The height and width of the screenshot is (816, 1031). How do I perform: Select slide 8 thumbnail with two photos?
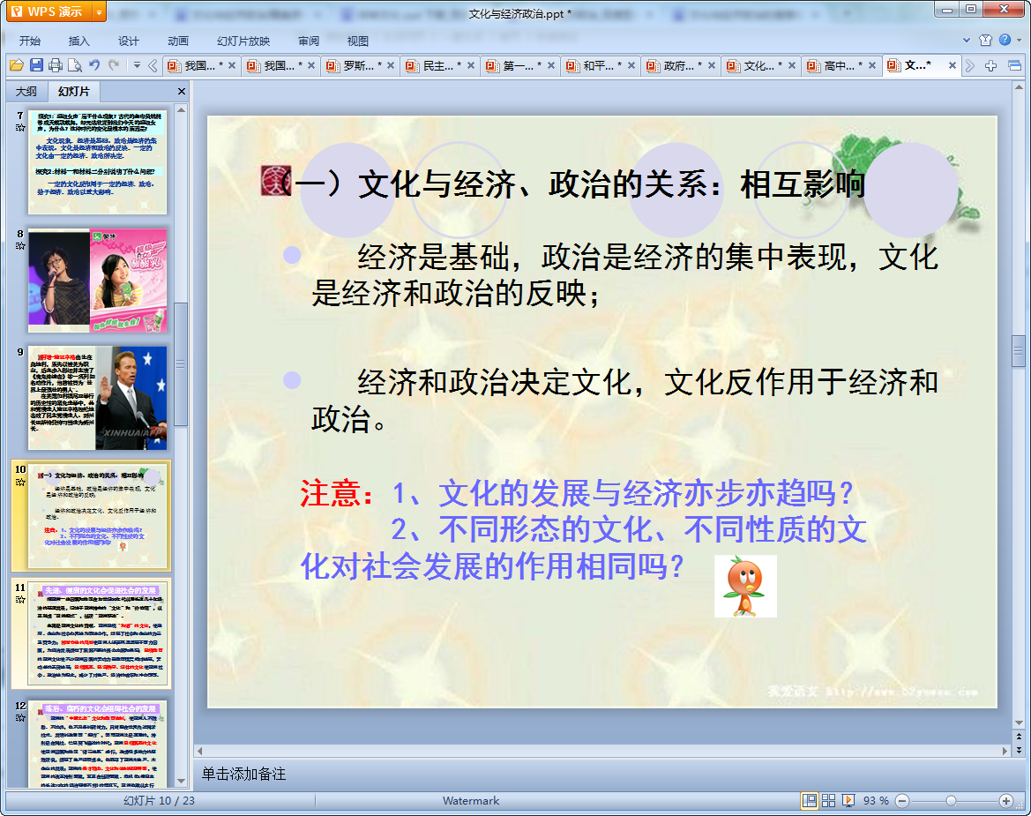97,281
